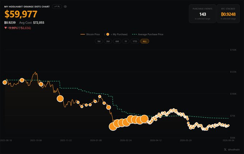Viewport: 244px width, 154px height.
Task: Select the 3M time range
Action: click(108, 41)
